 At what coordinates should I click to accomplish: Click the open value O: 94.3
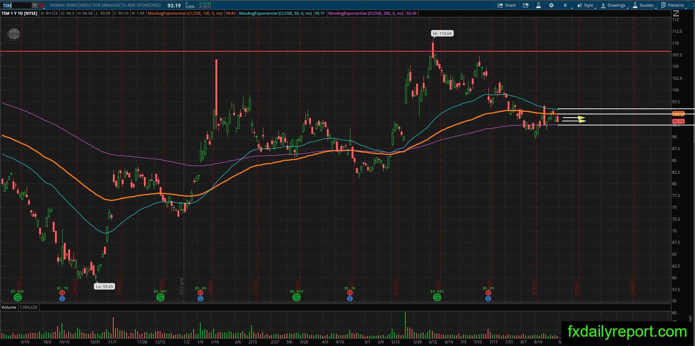pos(68,13)
